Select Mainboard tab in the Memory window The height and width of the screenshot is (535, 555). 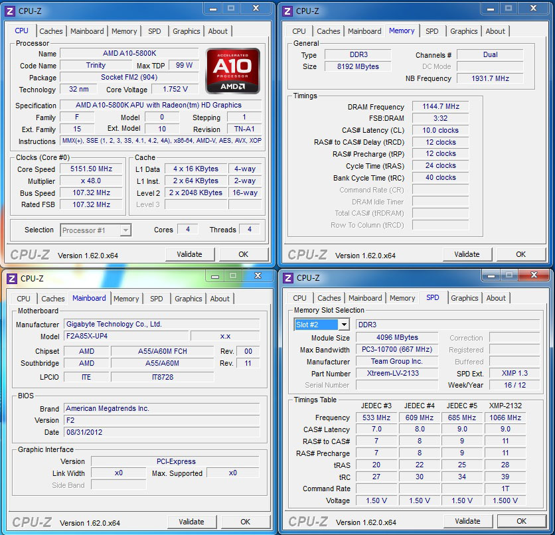(364, 31)
